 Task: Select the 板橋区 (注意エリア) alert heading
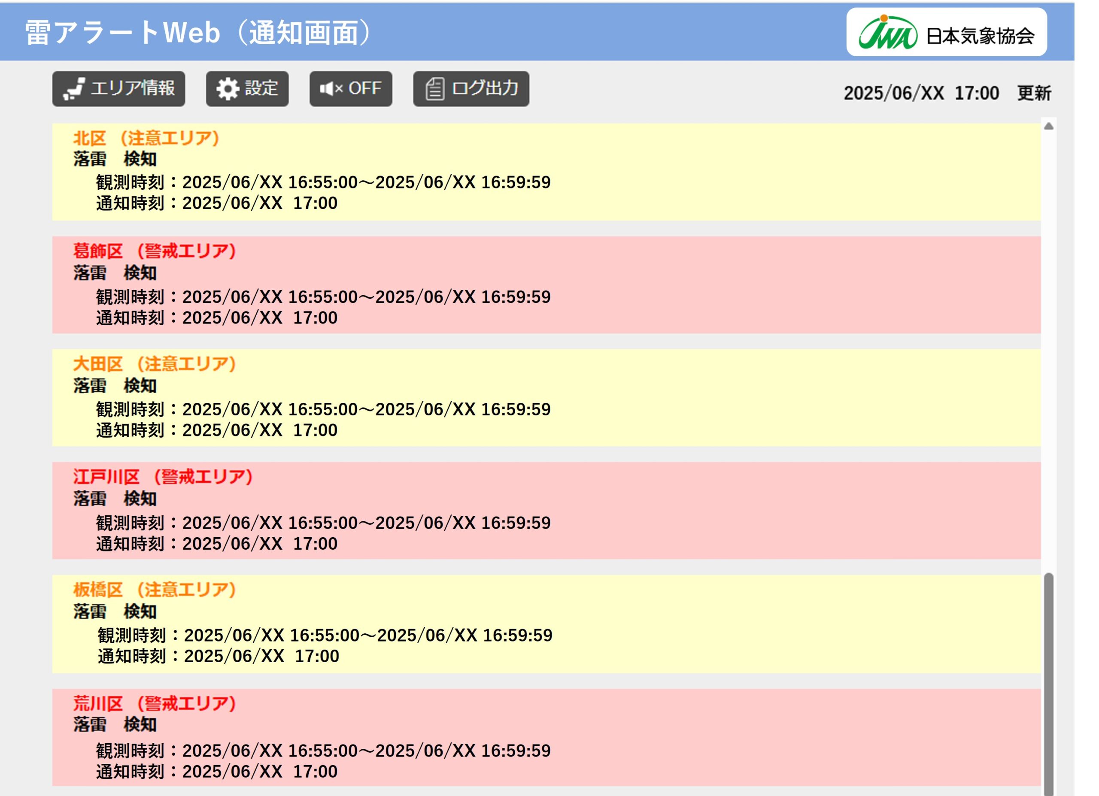155,590
